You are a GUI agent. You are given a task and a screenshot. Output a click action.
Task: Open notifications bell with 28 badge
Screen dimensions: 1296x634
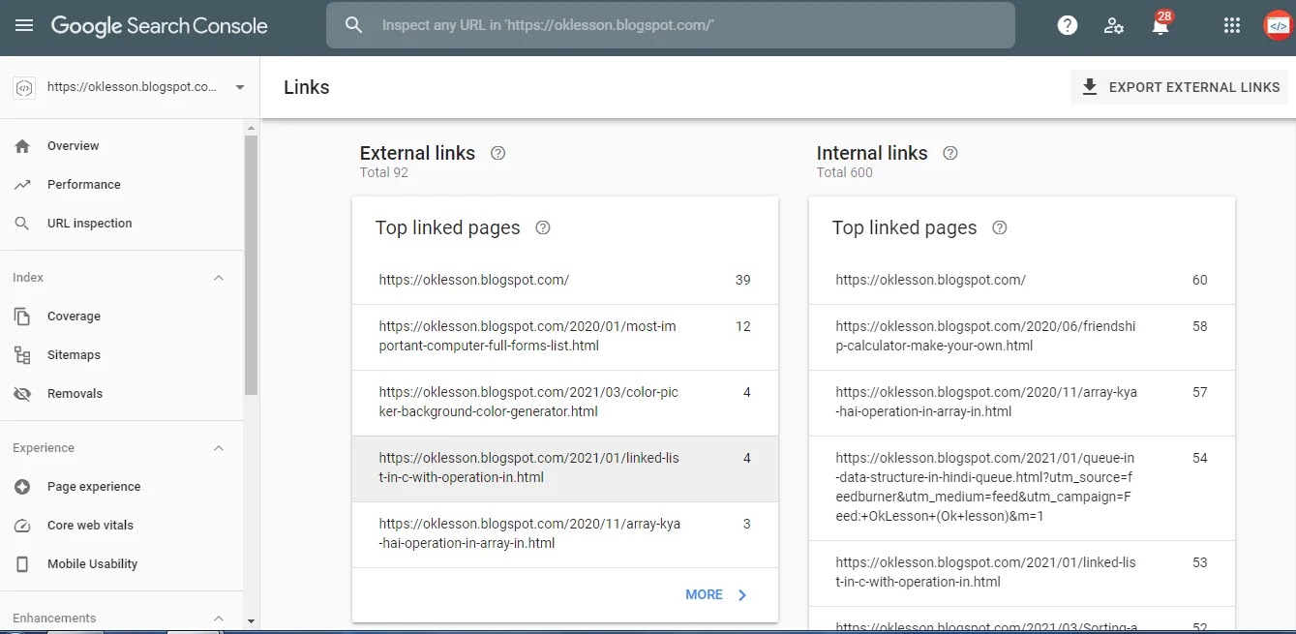coord(1160,24)
